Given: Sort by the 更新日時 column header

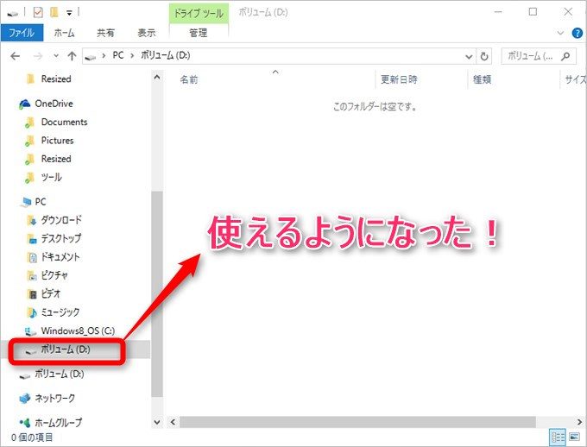Looking at the screenshot, I should click(x=399, y=79).
